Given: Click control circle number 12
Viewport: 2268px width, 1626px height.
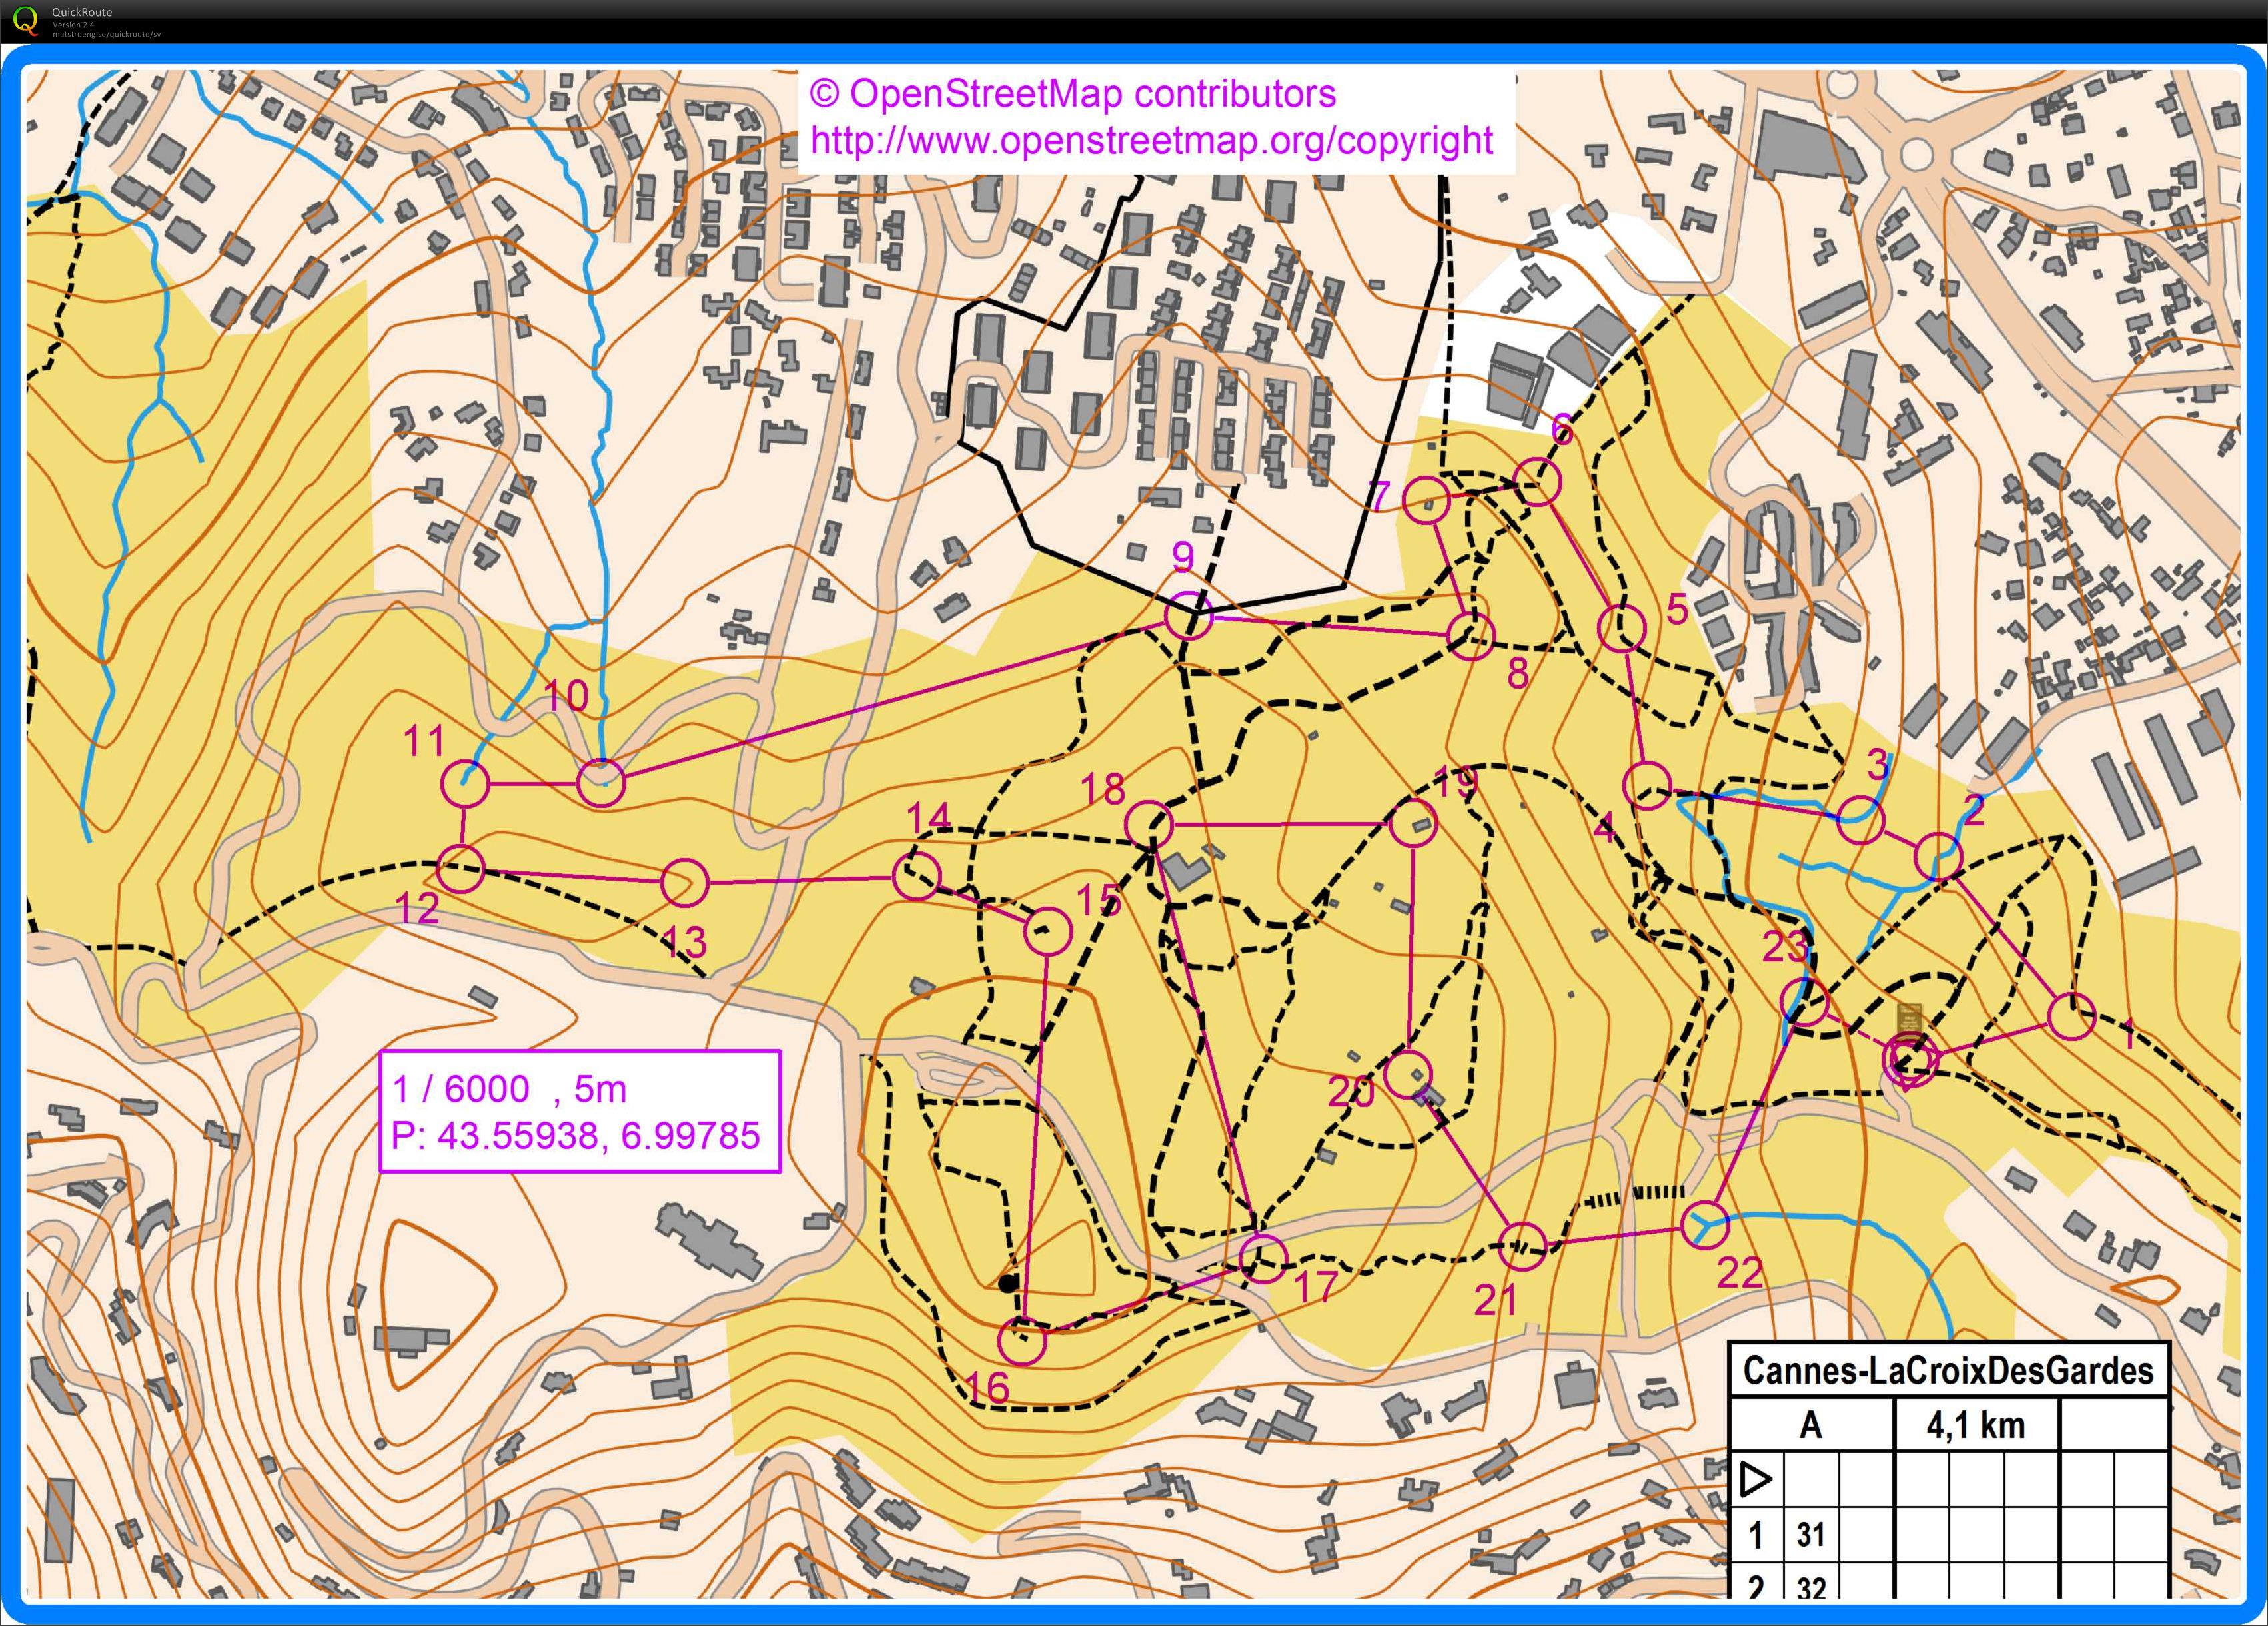Looking at the screenshot, I should pyautogui.click(x=461, y=869).
